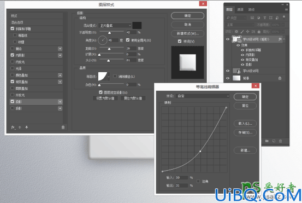The width and height of the screenshot is (302, 203).
Task: Open the contour preset 自定 dropdown
Action: click(203, 96)
